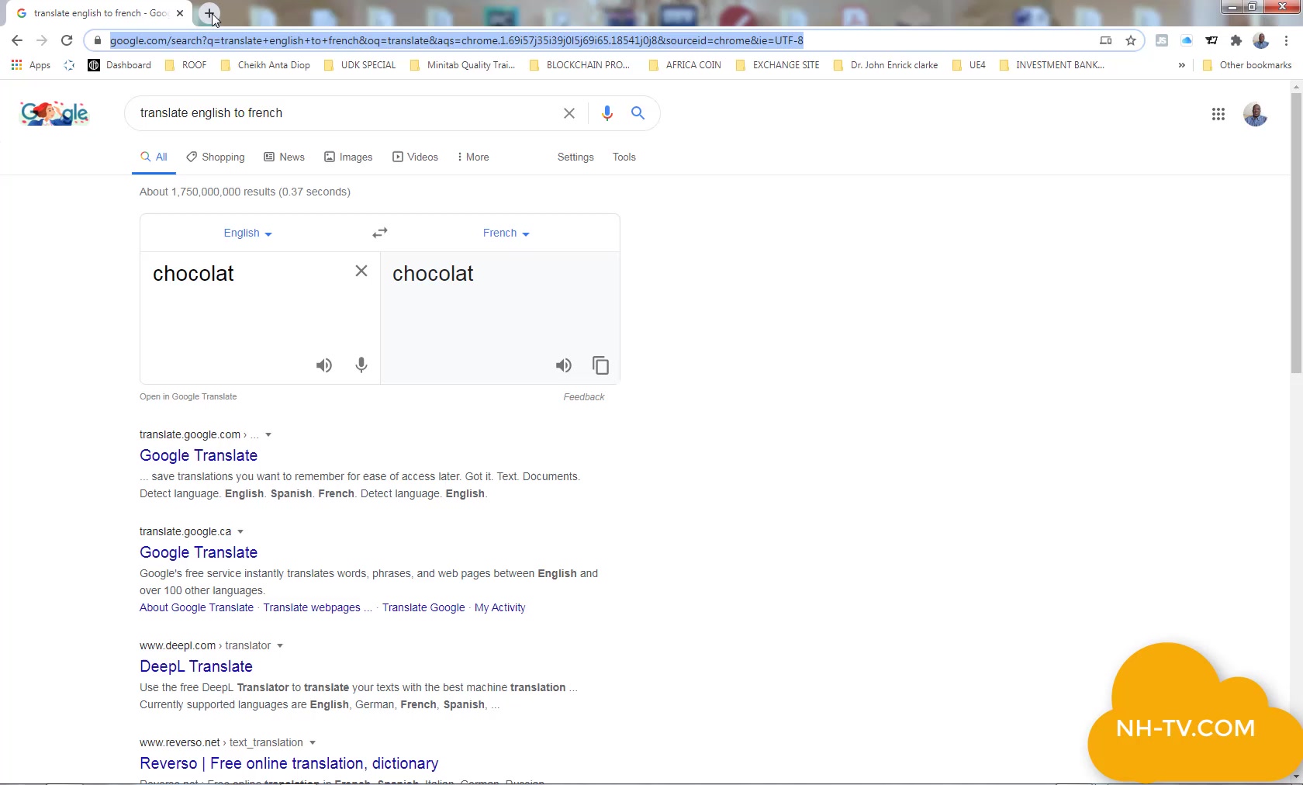
Task: Open Chrome three-dot menu
Action: tap(1287, 40)
